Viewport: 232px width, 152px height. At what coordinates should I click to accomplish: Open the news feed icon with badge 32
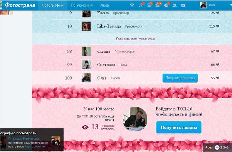point(149,5)
